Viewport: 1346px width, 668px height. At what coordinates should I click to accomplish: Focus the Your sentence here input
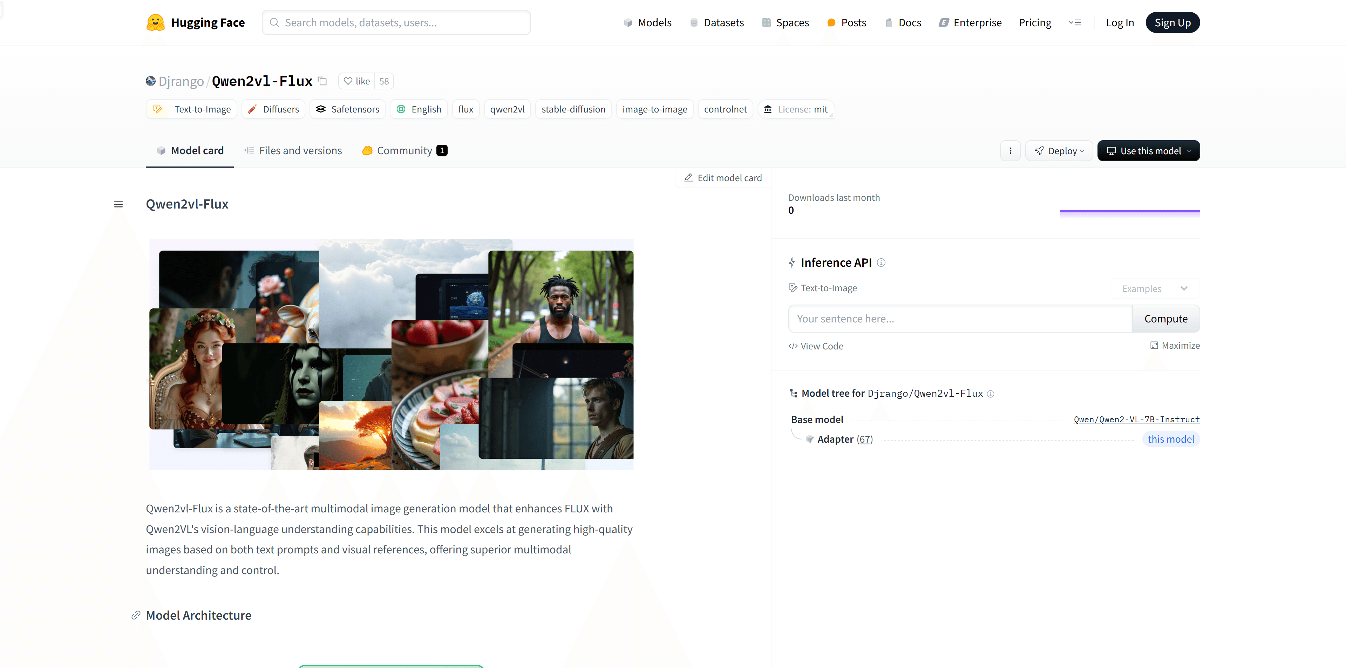pos(960,319)
